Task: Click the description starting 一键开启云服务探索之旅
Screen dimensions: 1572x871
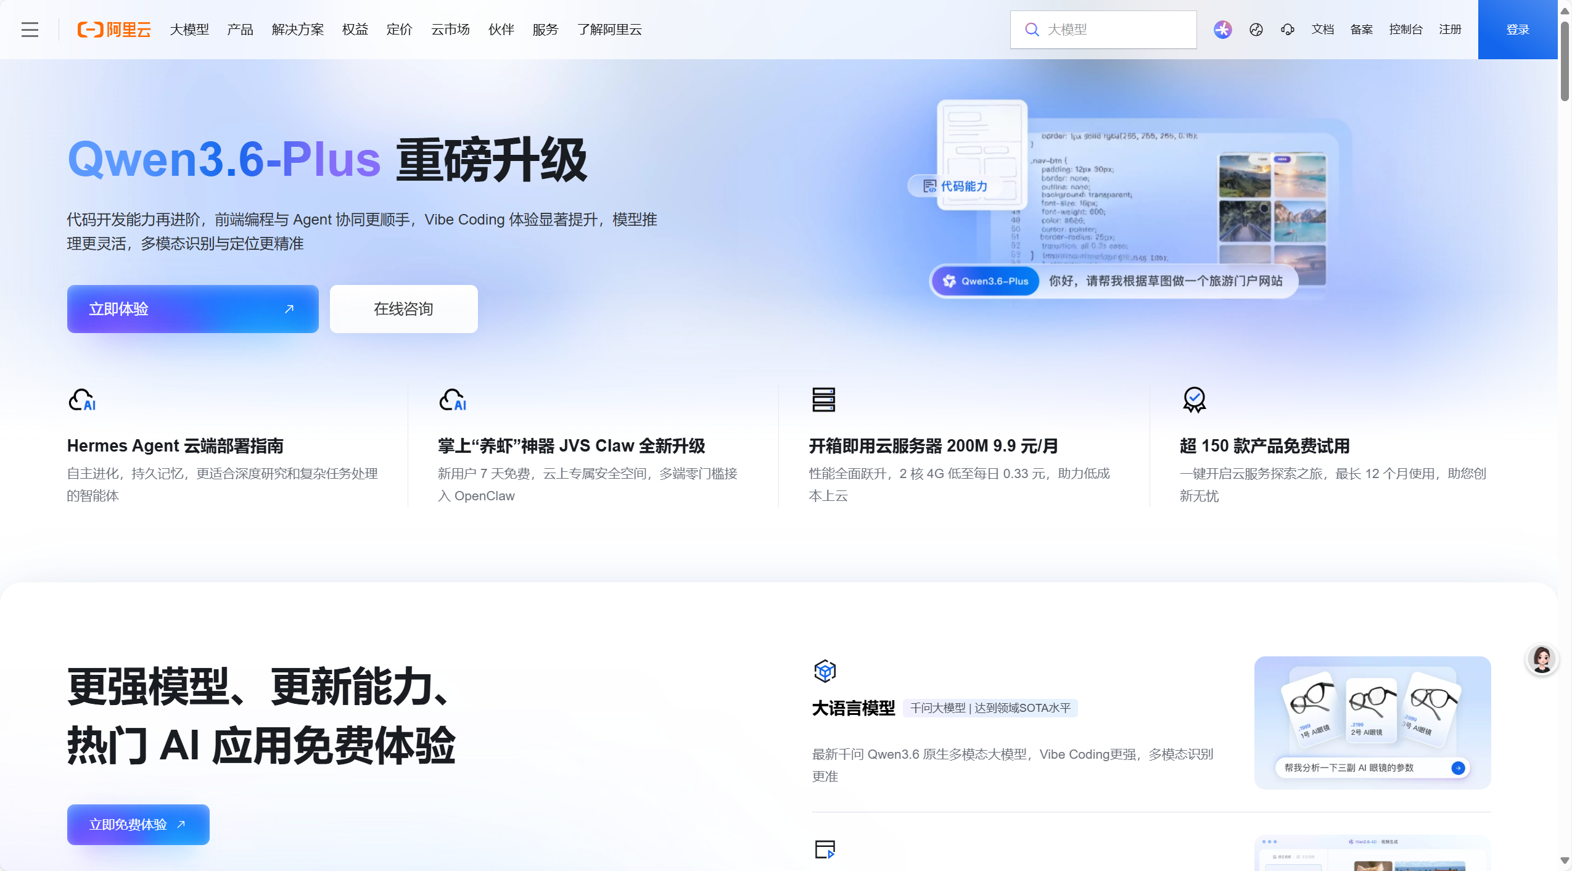Action: [x=1333, y=484]
